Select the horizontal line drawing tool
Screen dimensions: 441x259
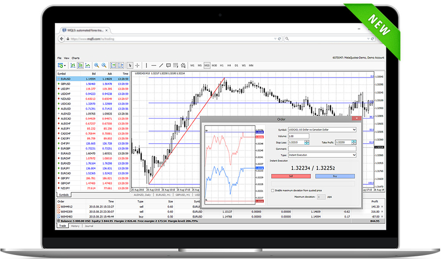(153, 66)
